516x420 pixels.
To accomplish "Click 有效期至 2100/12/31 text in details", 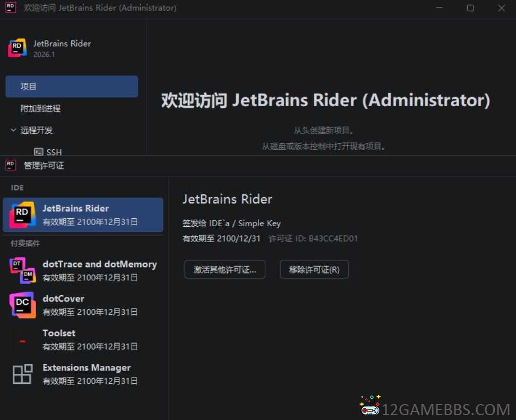I will click(221, 238).
